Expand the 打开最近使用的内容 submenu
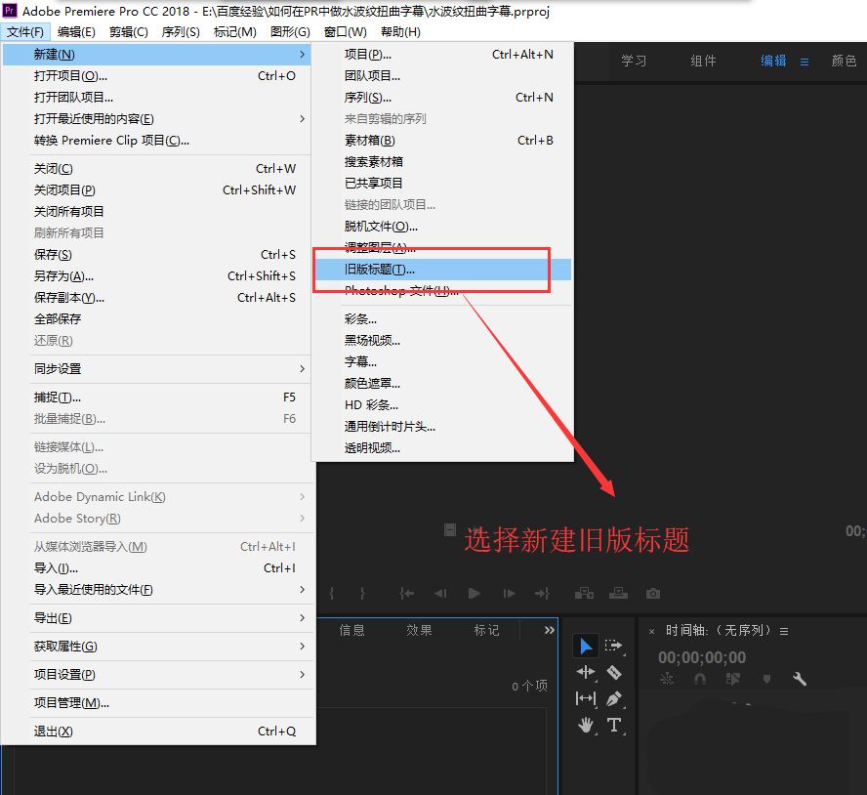The image size is (867, 795). pos(302,118)
